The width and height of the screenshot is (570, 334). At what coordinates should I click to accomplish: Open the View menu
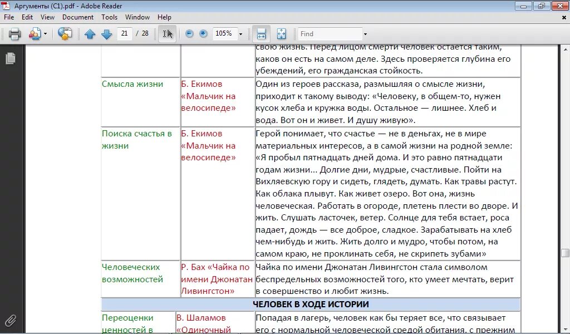pyautogui.click(x=47, y=17)
